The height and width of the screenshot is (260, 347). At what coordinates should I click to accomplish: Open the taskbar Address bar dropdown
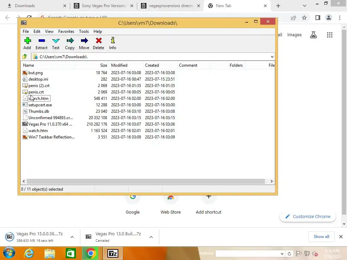[282, 254]
